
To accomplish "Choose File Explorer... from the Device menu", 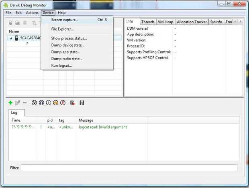I will click(x=77, y=29).
